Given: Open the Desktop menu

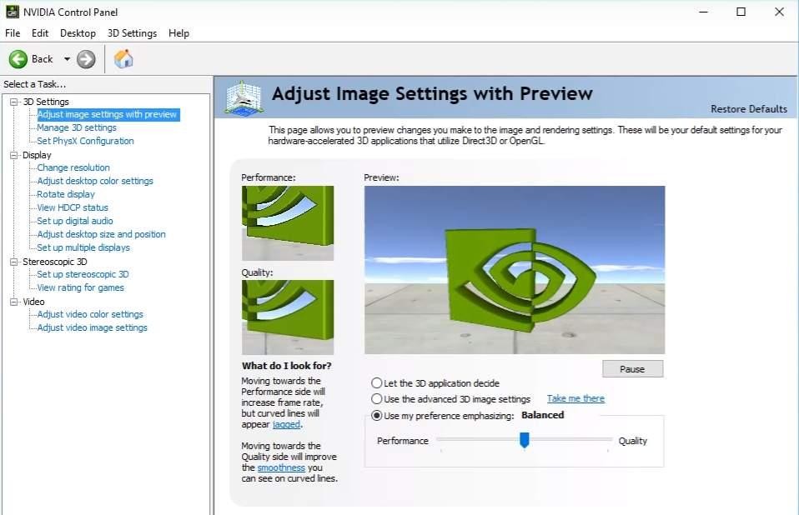Looking at the screenshot, I should click(78, 33).
